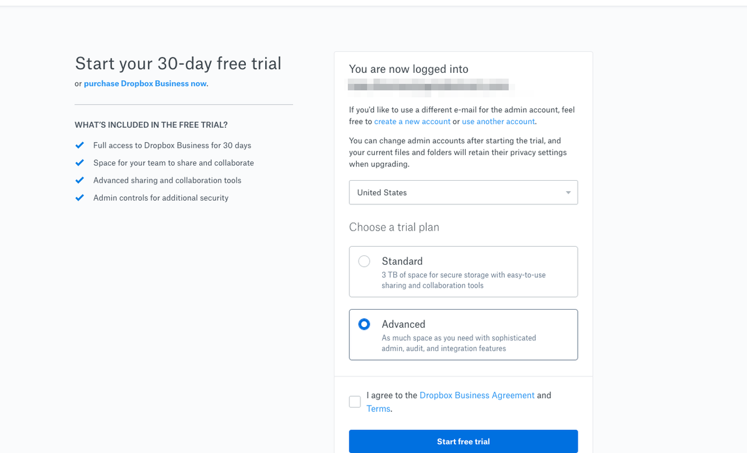The width and height of the screenshot is (747, 453).
Task: Open the Dropbox Business Agreement
Action: pyautogui.click(x=477, y=395)
